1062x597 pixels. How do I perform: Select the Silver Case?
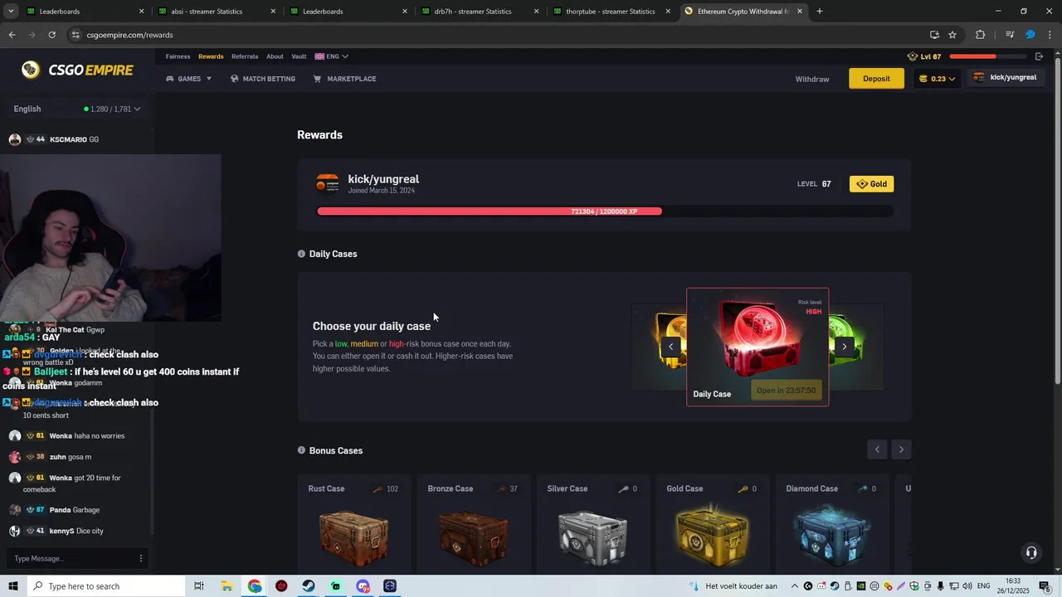pos(592,524)
